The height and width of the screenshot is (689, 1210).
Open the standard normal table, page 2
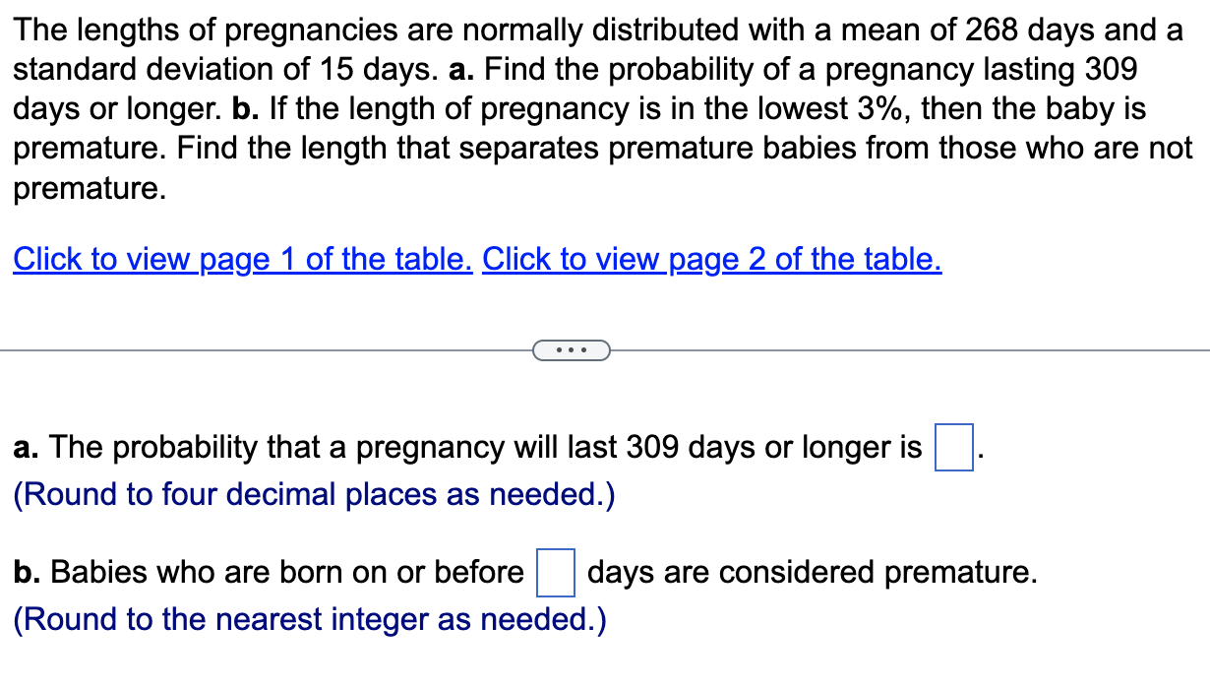click(710, 259)
